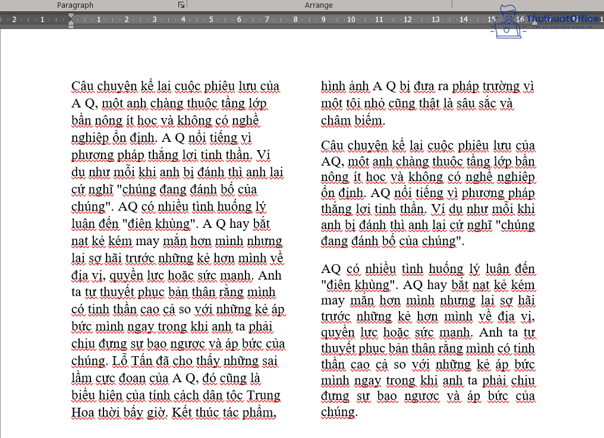Click the line starting "hình ảnh A Q"
The image size is (604, 438).
pos(427,86)
